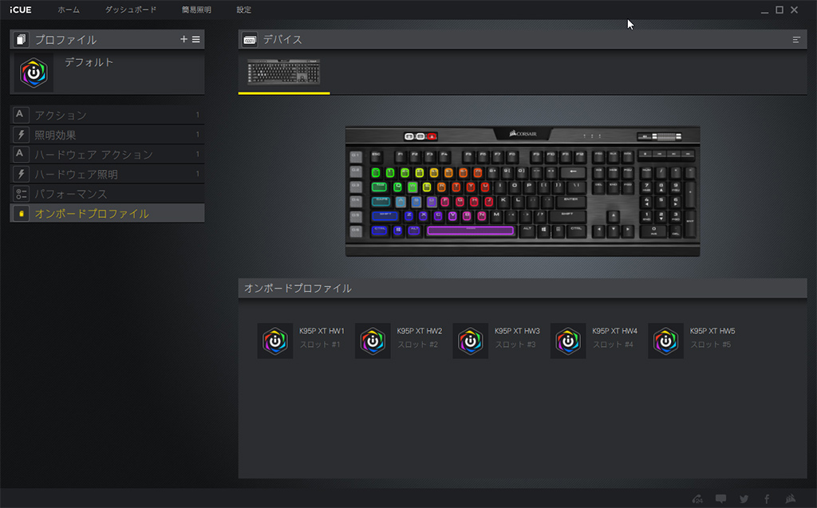Close the iCUE window
This screenshot has height=508, width=817.
click(794, 10)
